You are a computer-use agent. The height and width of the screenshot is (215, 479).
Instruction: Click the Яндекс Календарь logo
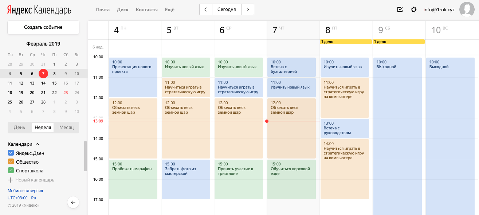point(39,10)
